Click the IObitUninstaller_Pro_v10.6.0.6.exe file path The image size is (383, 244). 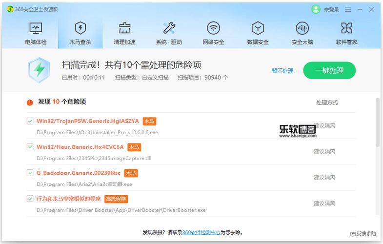97,132
